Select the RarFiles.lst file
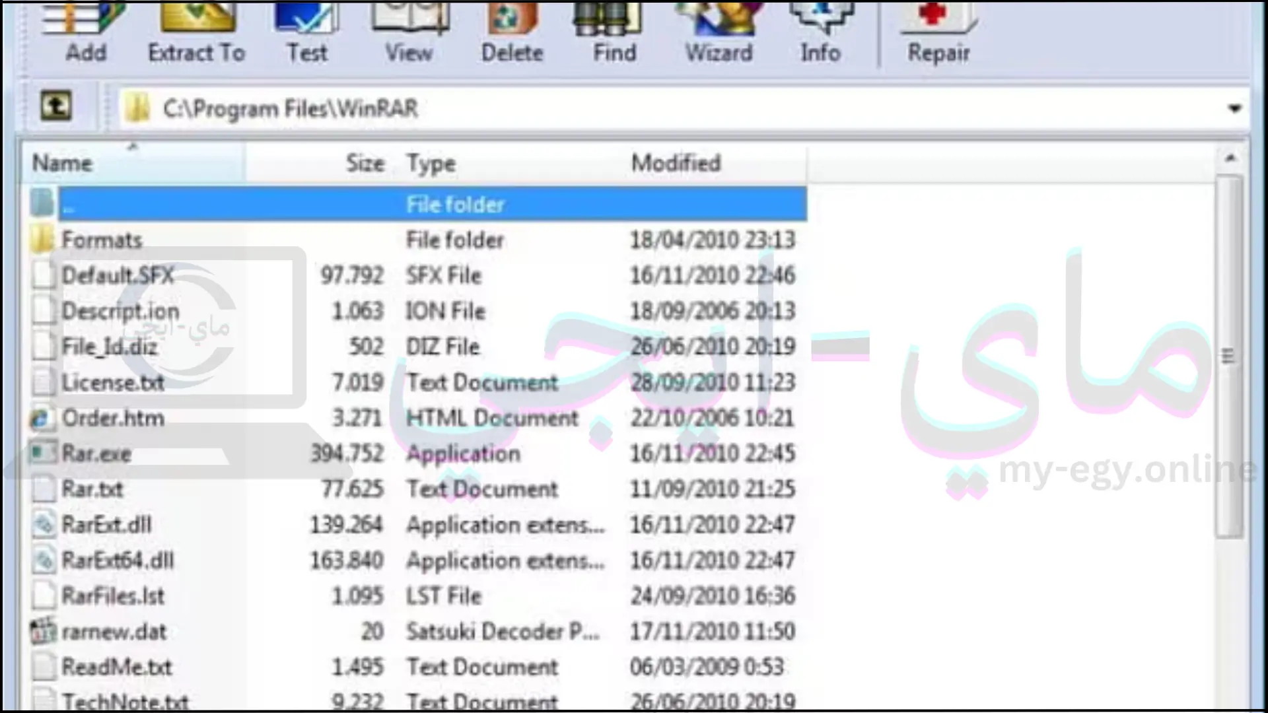 coord(113,596)
